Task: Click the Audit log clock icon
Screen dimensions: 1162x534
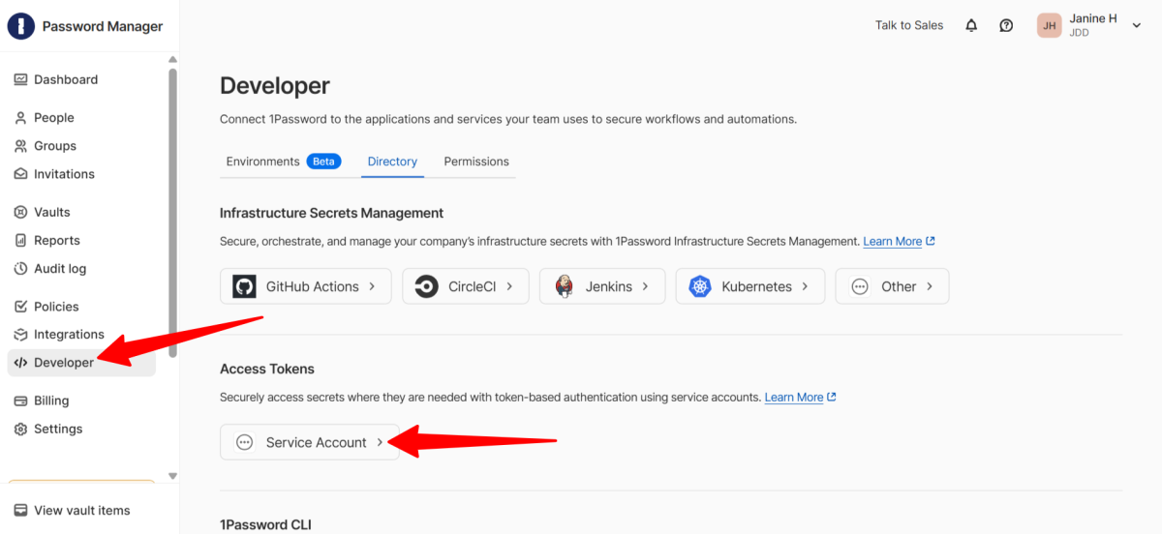Action: point(20,268)
